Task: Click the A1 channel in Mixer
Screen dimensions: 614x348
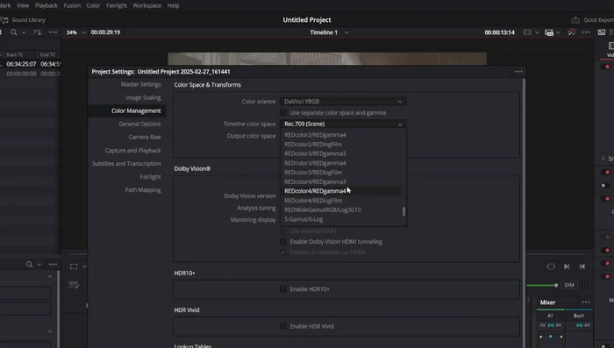Action: pyautogui.click(x=550, y=316)
